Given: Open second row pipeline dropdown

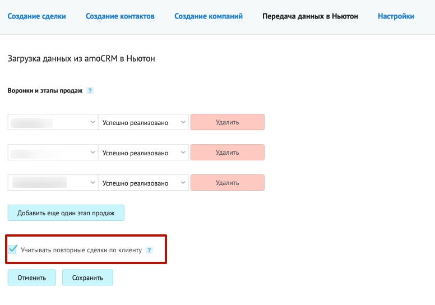Looking at the screenshot, I should [53, 152].
